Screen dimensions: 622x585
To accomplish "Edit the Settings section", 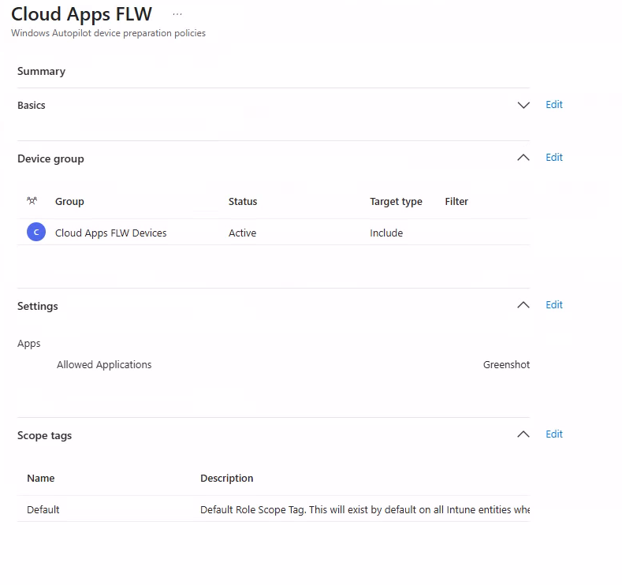I will [x=554, y=305].
